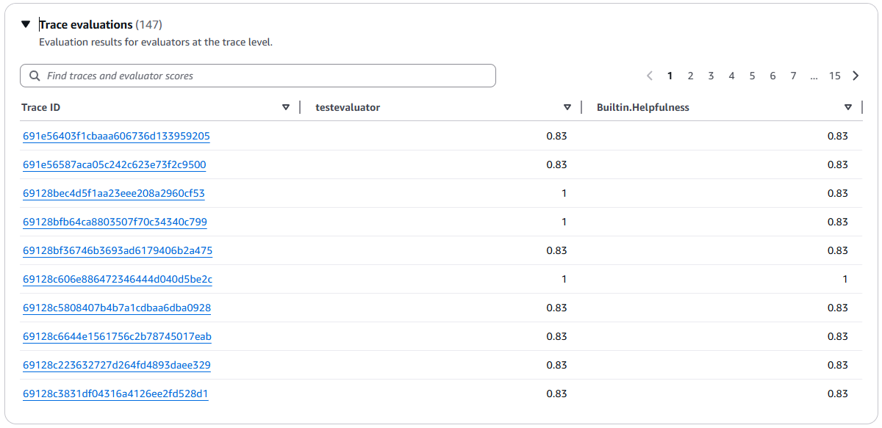
Task: Go to page 7
Action: (794, 76)
